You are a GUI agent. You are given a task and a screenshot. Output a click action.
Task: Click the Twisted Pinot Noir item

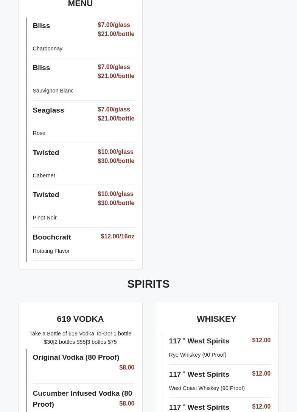pos(46,195)
